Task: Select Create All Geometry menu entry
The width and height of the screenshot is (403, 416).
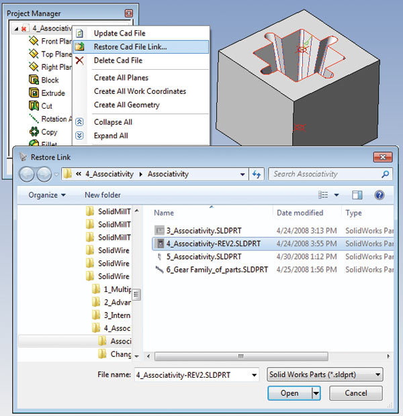Action: [x=127, y=105]
